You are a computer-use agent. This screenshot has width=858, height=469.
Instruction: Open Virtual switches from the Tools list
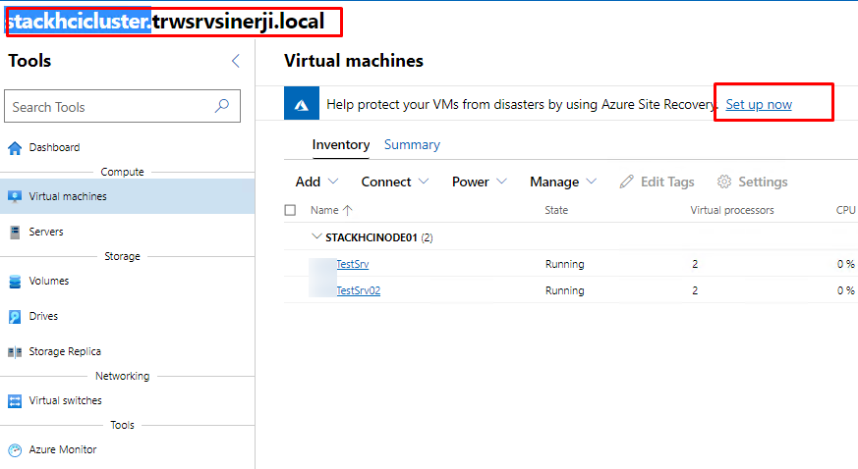point(65,400)
